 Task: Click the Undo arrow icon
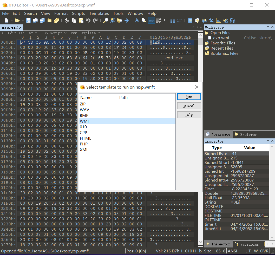(x=88, y=21)
